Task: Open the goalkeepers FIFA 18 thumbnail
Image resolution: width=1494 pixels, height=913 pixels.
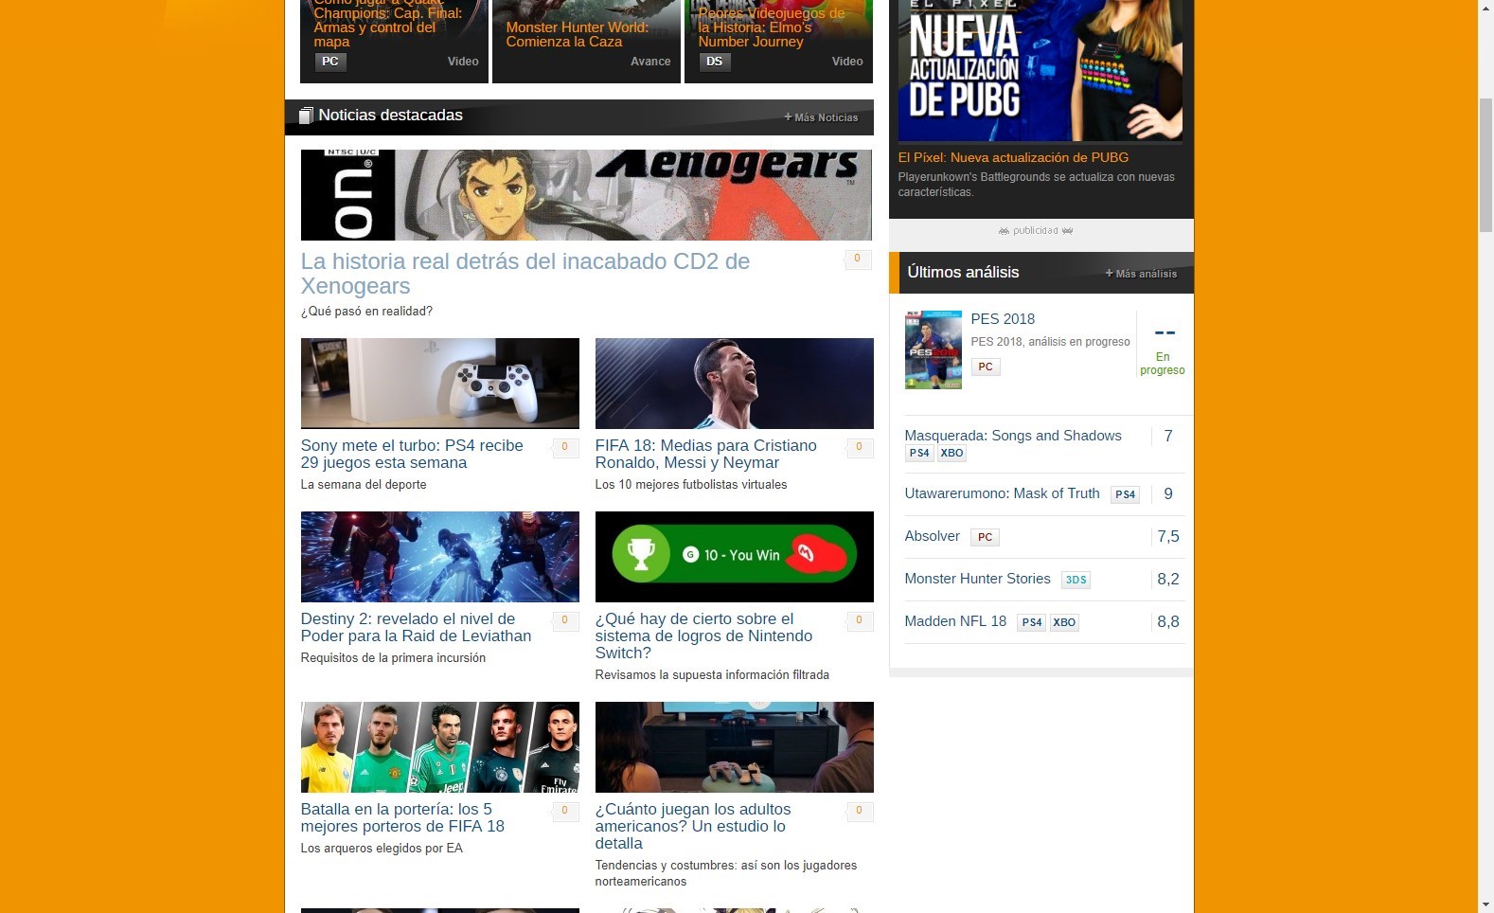Action: pos(440,747)
